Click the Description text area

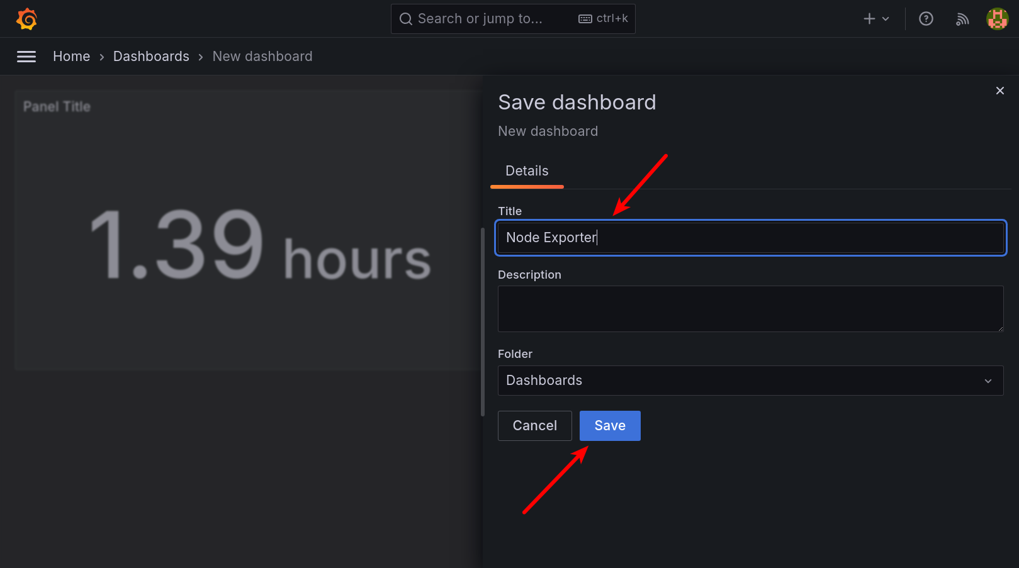[751, 309]
